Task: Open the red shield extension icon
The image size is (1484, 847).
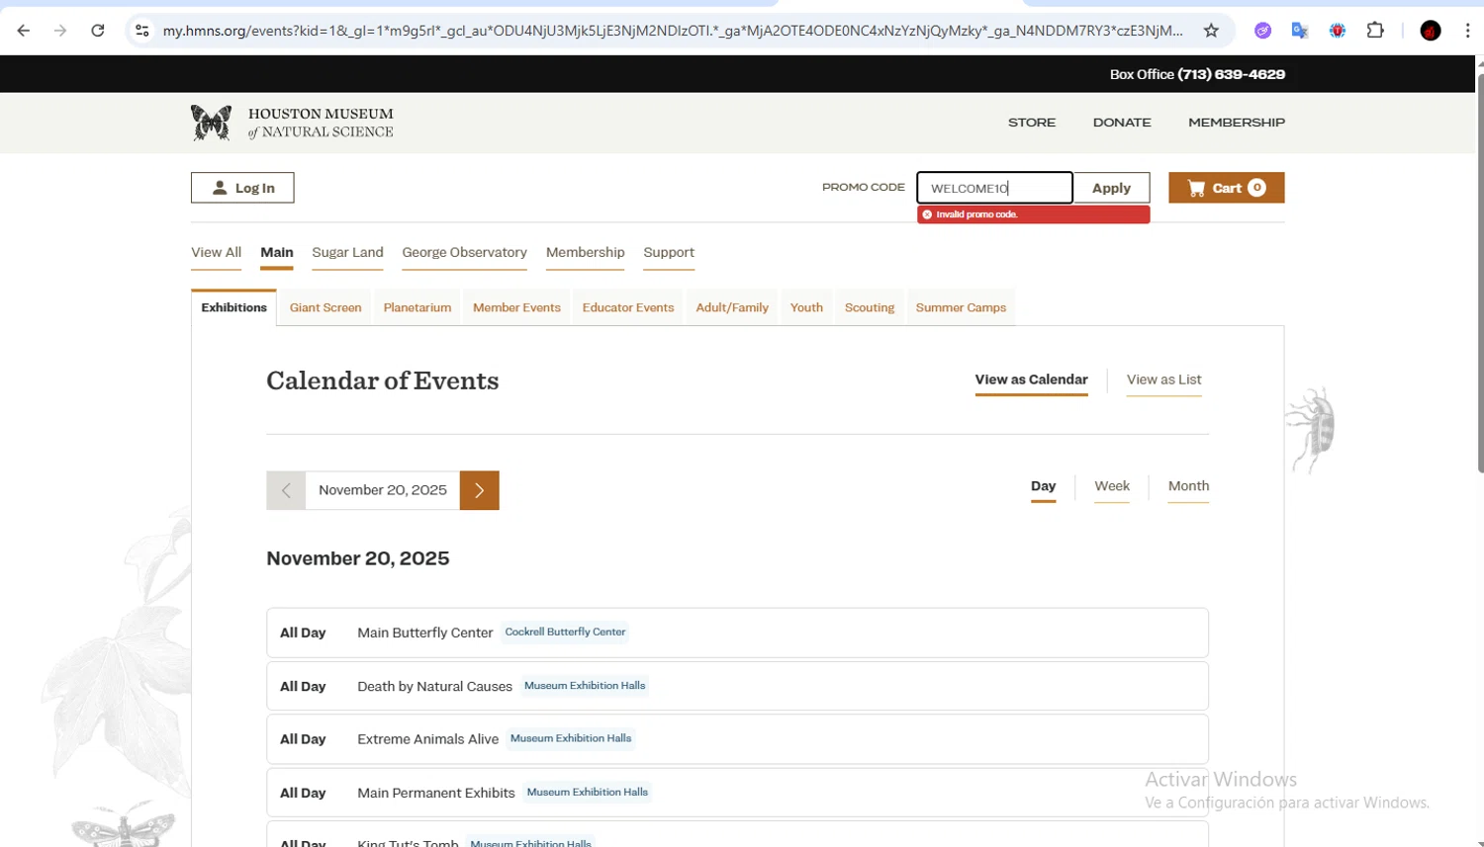Action: pos(1338,31)
